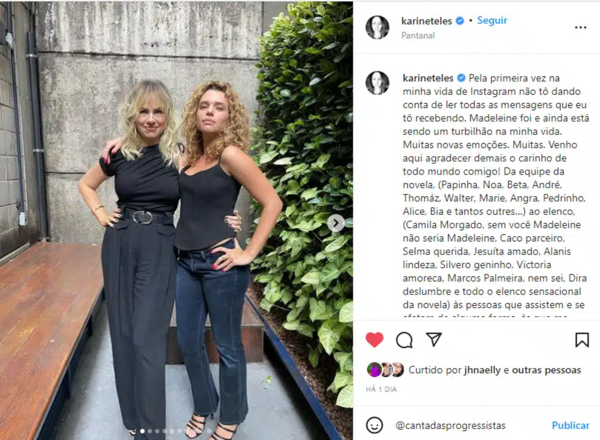Open karineteles profile from header username
Viewport: 600px width, 440px height.
[x=426, y=21]
